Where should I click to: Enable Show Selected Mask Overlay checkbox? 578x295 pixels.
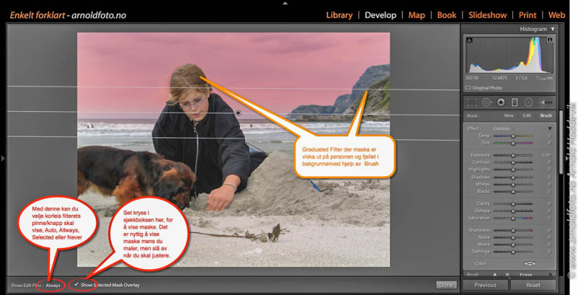(77, 284)
